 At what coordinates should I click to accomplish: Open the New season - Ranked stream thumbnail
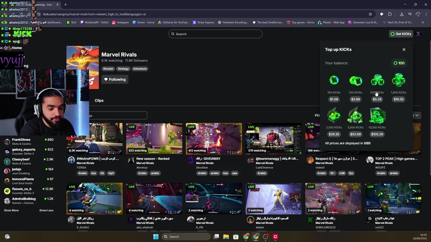154,139
